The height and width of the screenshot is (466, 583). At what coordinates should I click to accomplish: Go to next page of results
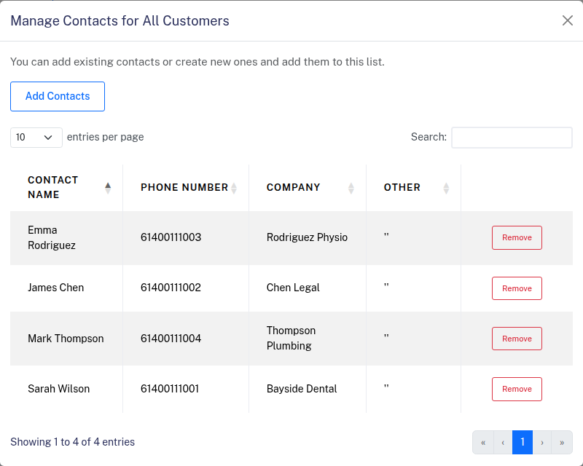(x=542, y=442)
